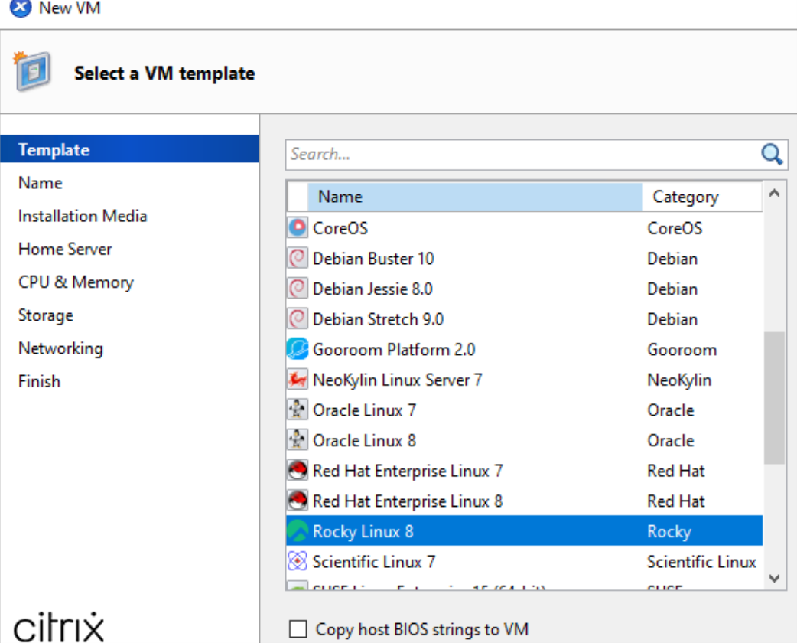
Task: Sort templates by Category column header
Action: tap(702, 197)
